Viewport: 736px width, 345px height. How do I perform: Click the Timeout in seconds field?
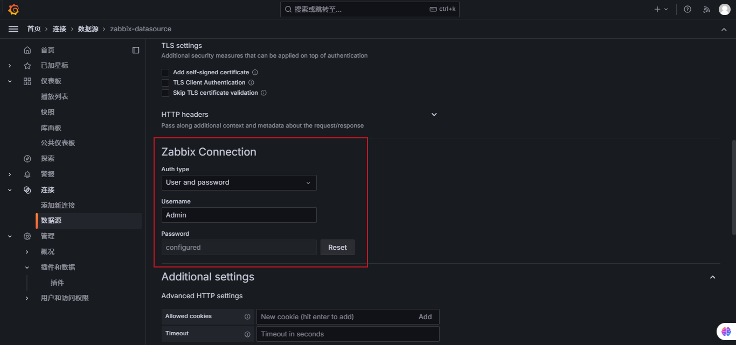coord(348,334)
